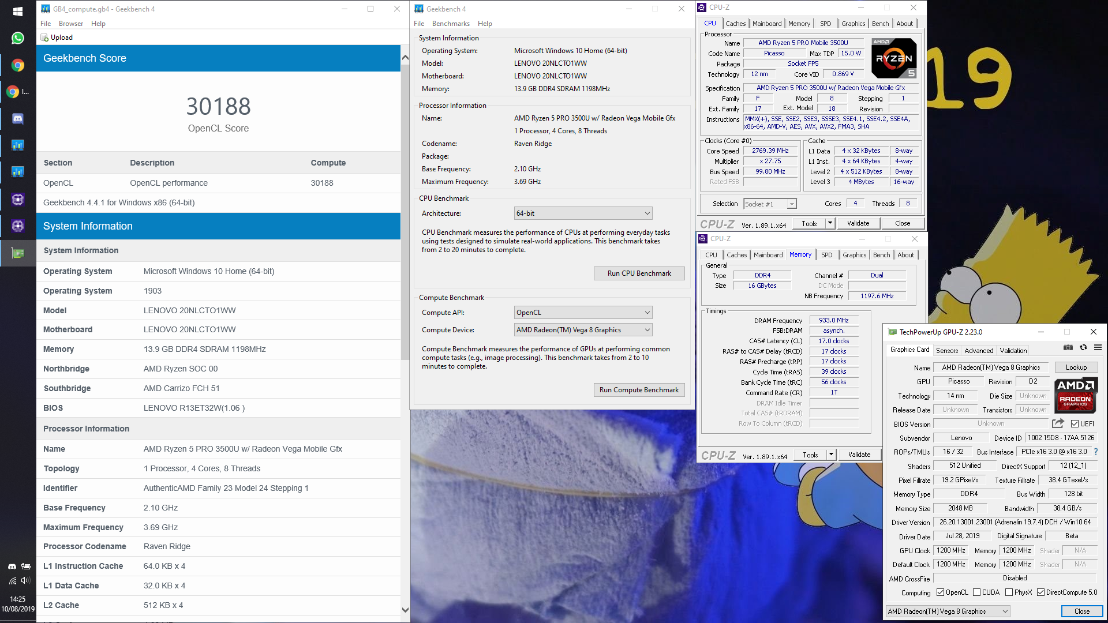Expand the Tools arrow in the CPU-Z Memory window
1108x623 pixels.
click(832, 455)
